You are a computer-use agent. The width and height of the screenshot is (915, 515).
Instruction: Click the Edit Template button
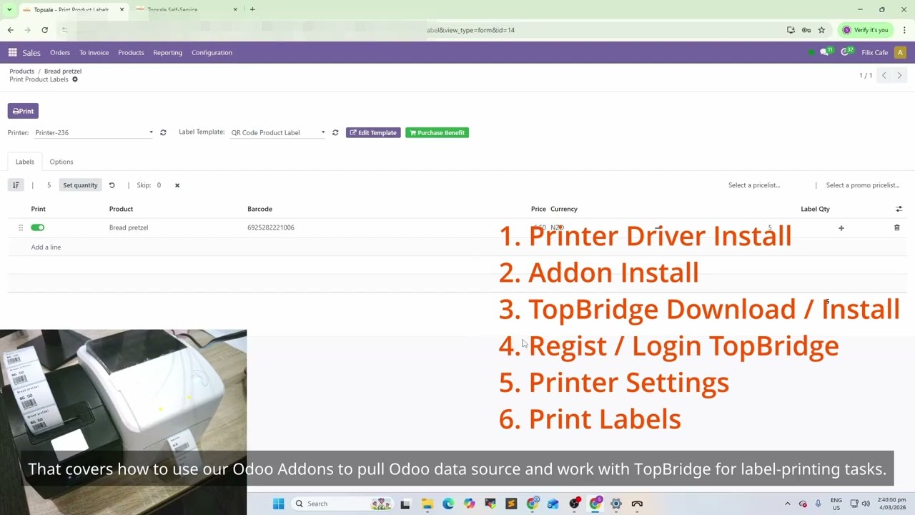(373, 132)
